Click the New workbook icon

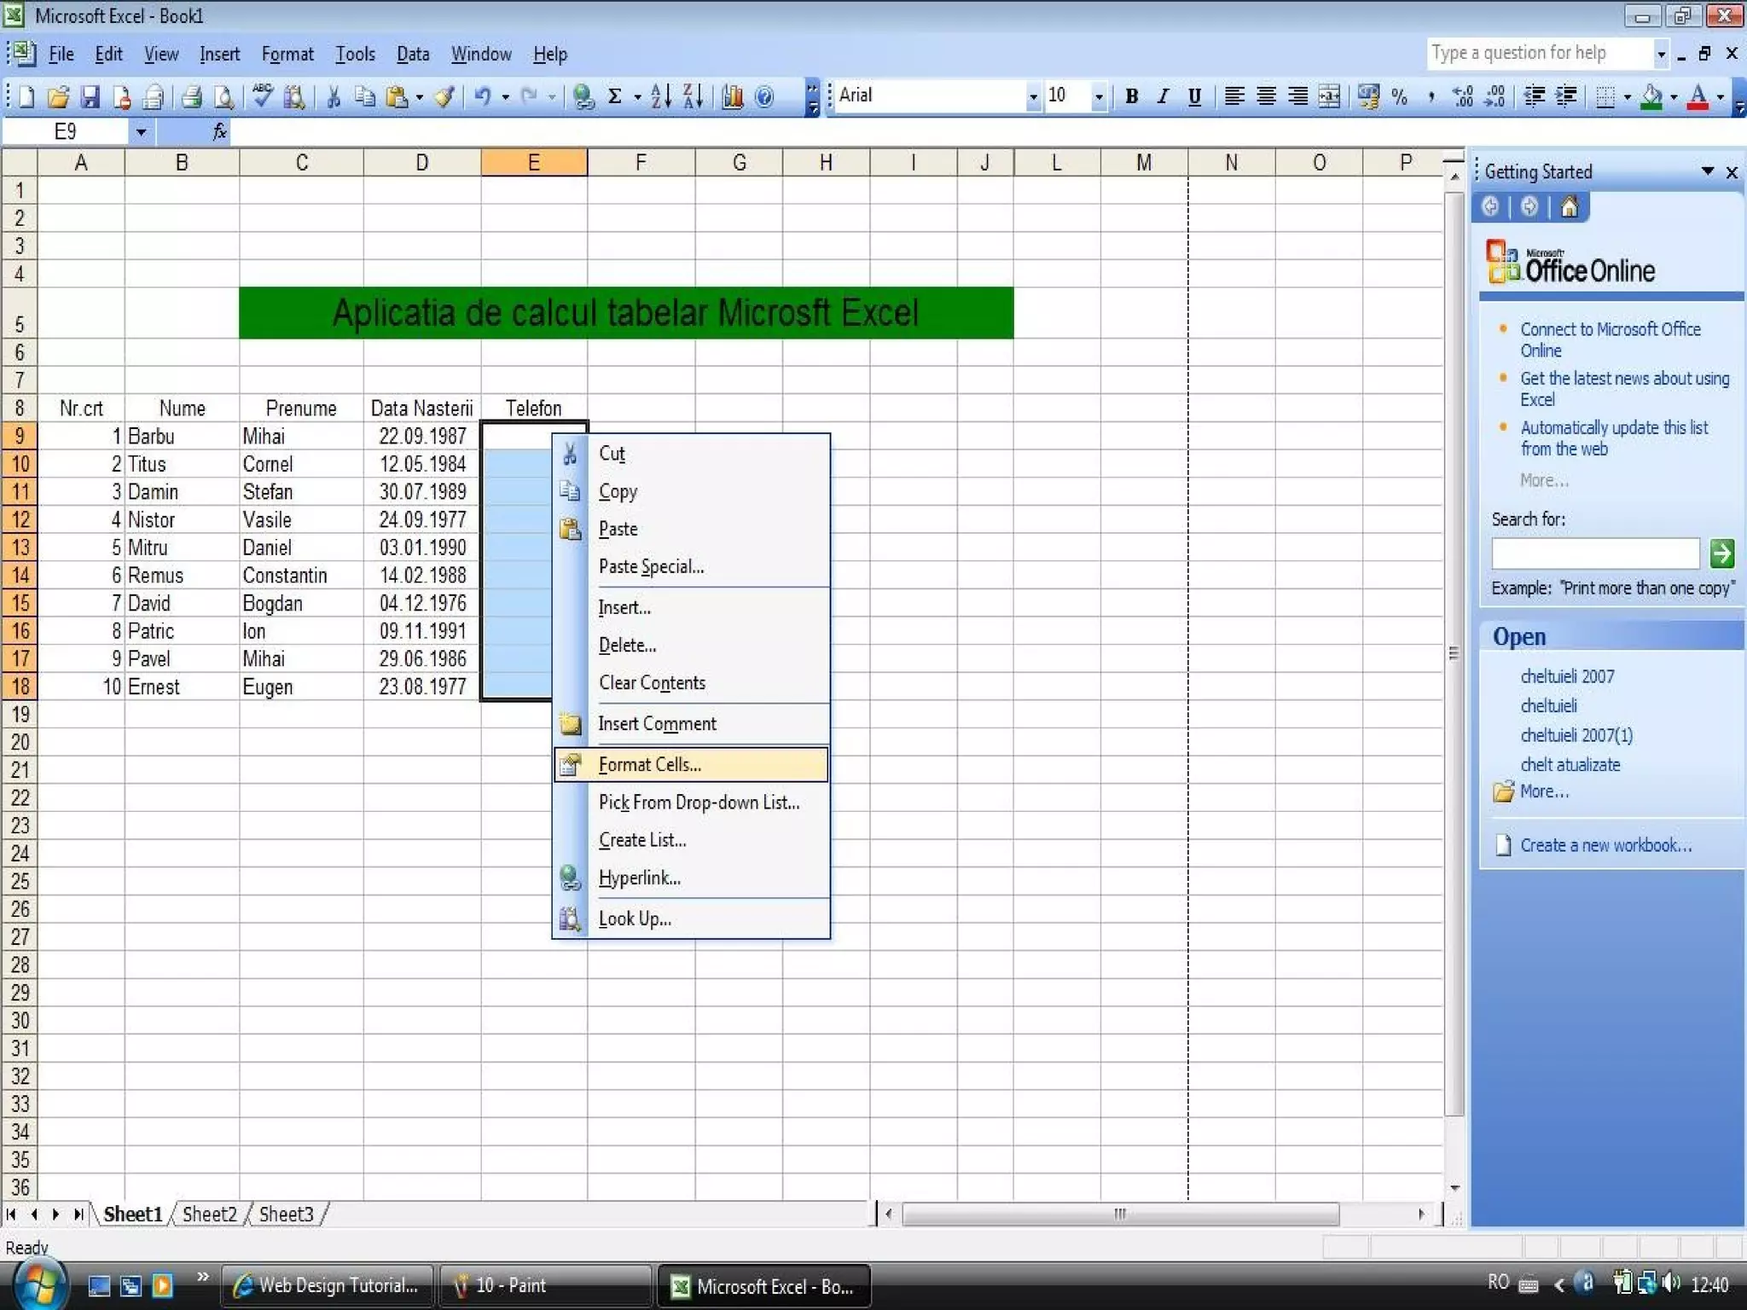pos(26,96)
